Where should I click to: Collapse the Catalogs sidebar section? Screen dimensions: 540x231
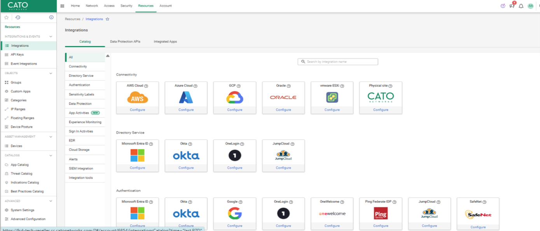51,156
